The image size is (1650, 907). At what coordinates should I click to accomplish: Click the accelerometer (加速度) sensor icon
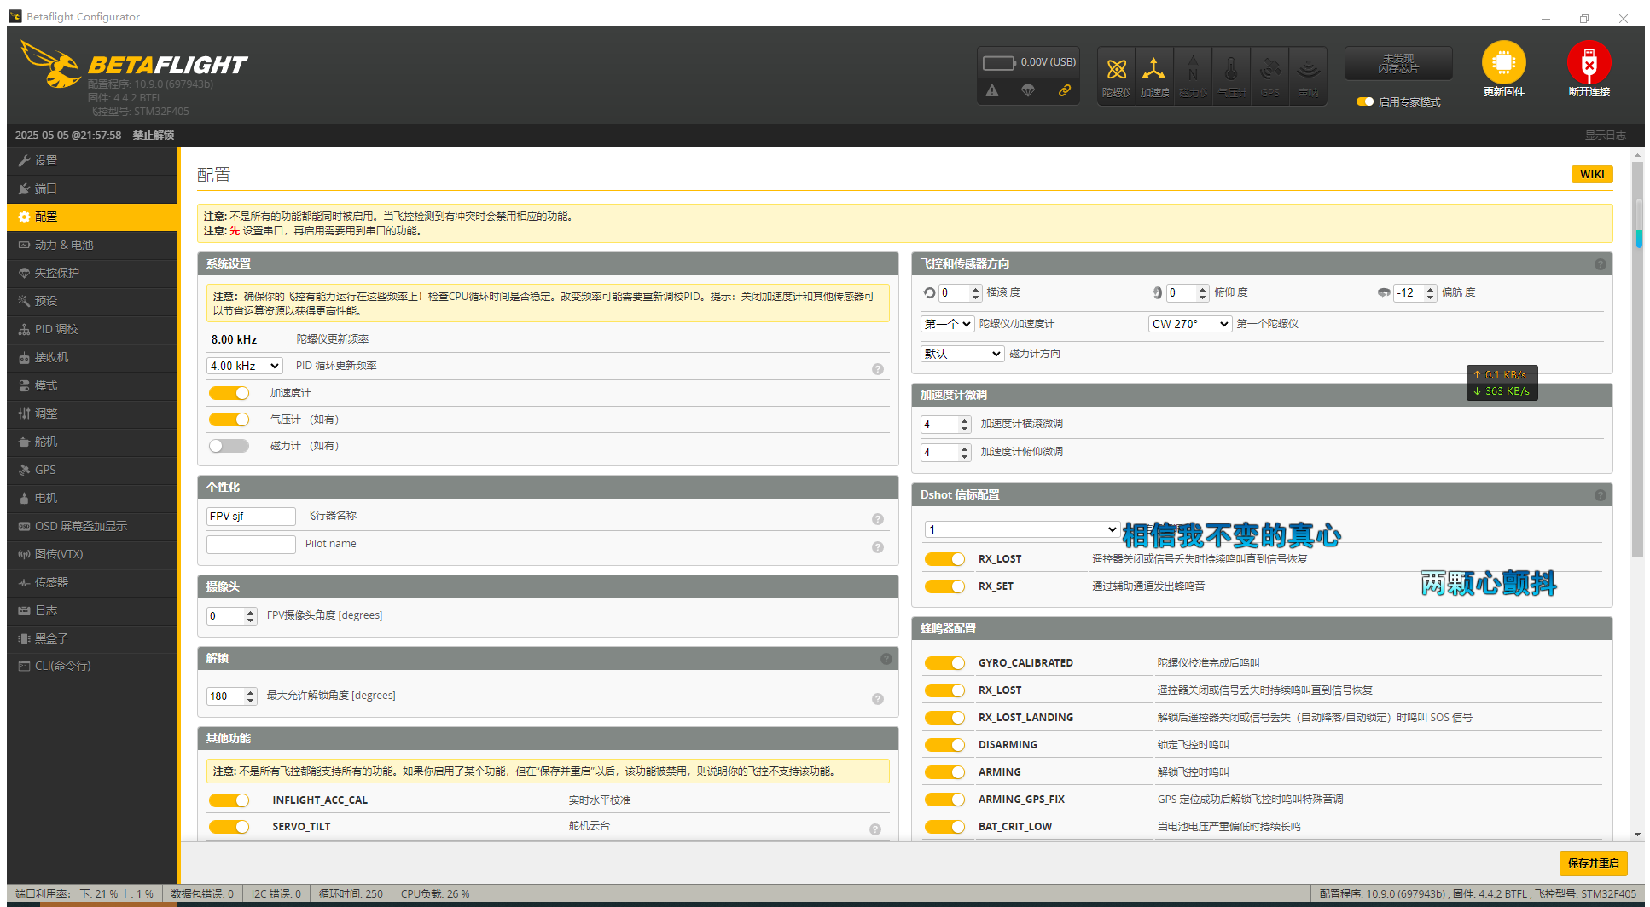(x=1154, y=75)
